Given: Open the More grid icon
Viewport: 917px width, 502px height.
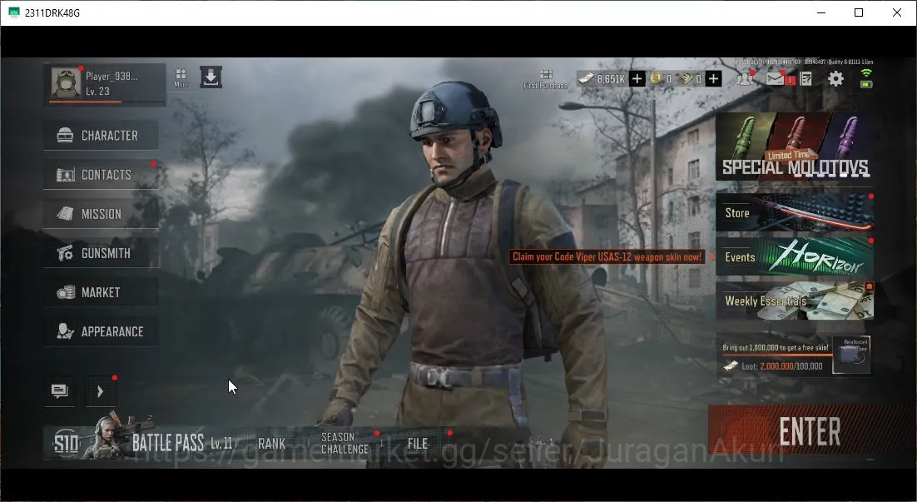Looking at the screenshot, I should point(181,77).
